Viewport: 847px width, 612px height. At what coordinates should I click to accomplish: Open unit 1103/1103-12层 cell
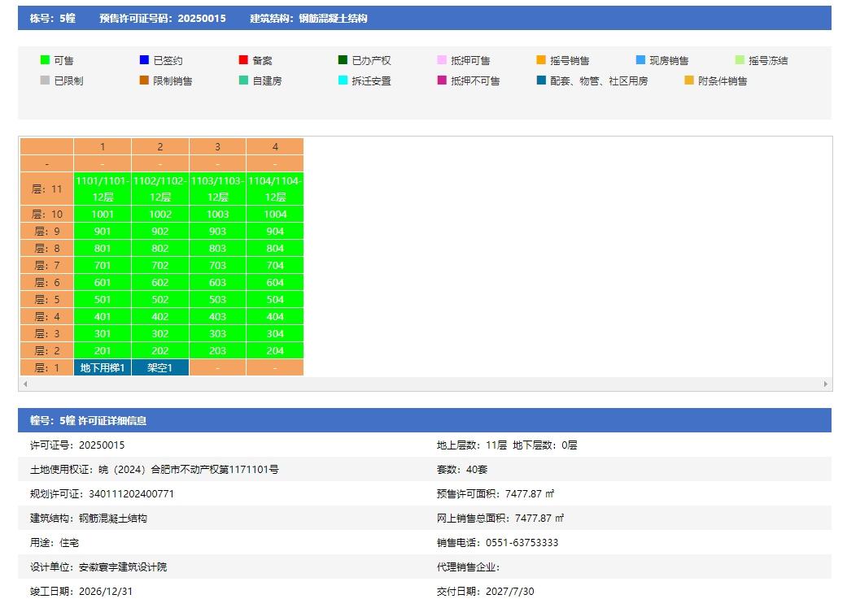pos(218,189)
